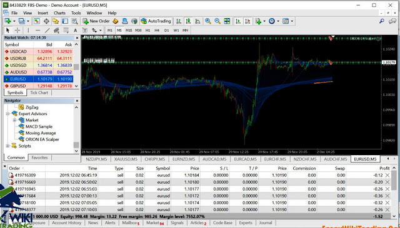Switch chart to candlesticks style
Viewport: 400px width, 228px height.
(188, 21)
